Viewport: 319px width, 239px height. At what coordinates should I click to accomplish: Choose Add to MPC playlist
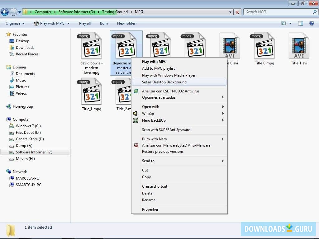(x=179, y=68)
